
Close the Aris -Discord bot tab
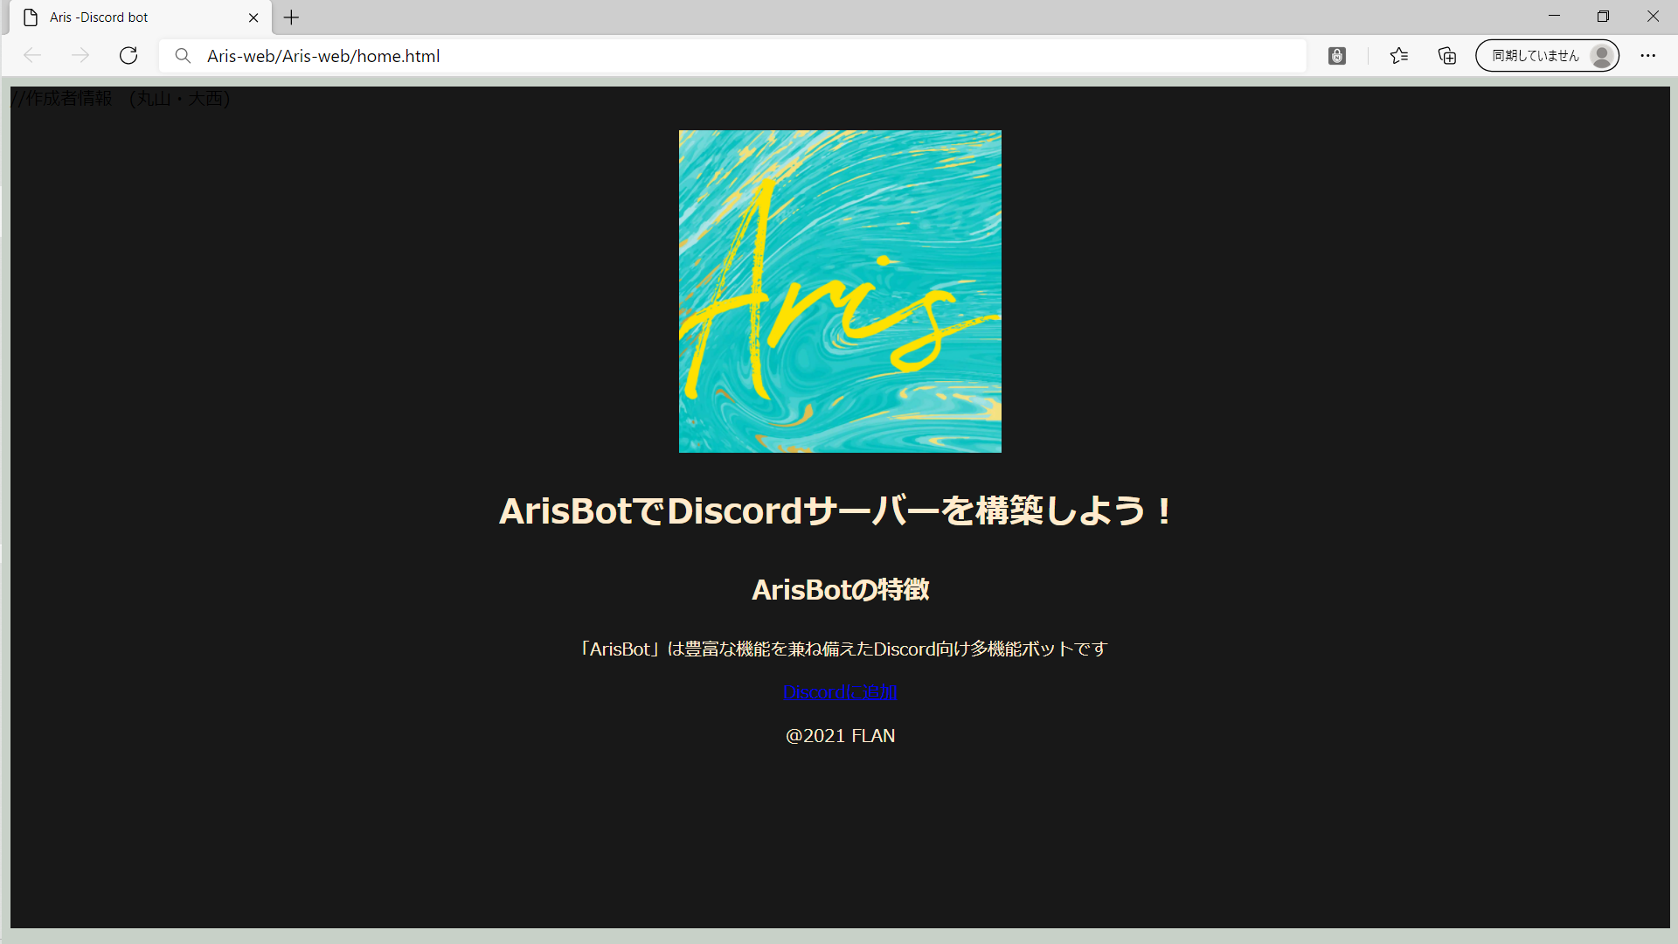coord(253,17)
